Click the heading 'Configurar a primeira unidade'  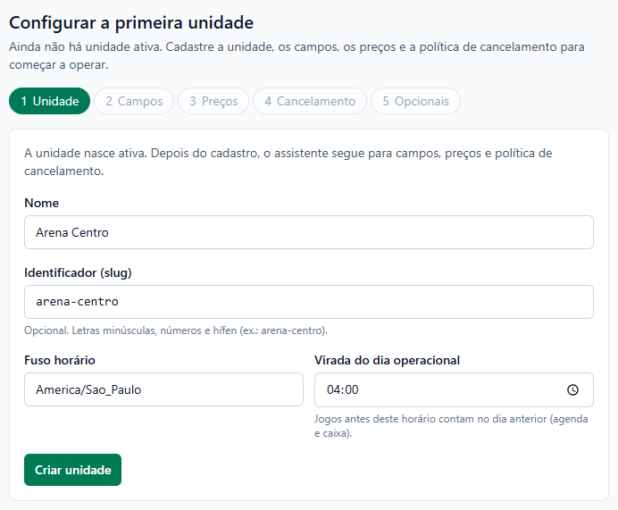[x=131, y=23]
